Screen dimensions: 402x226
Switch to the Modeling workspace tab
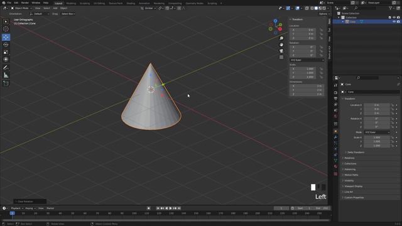71,3
